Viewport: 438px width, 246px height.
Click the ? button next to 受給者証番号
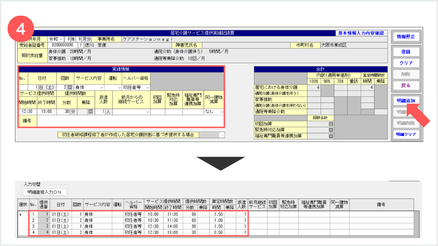(80, 45)
